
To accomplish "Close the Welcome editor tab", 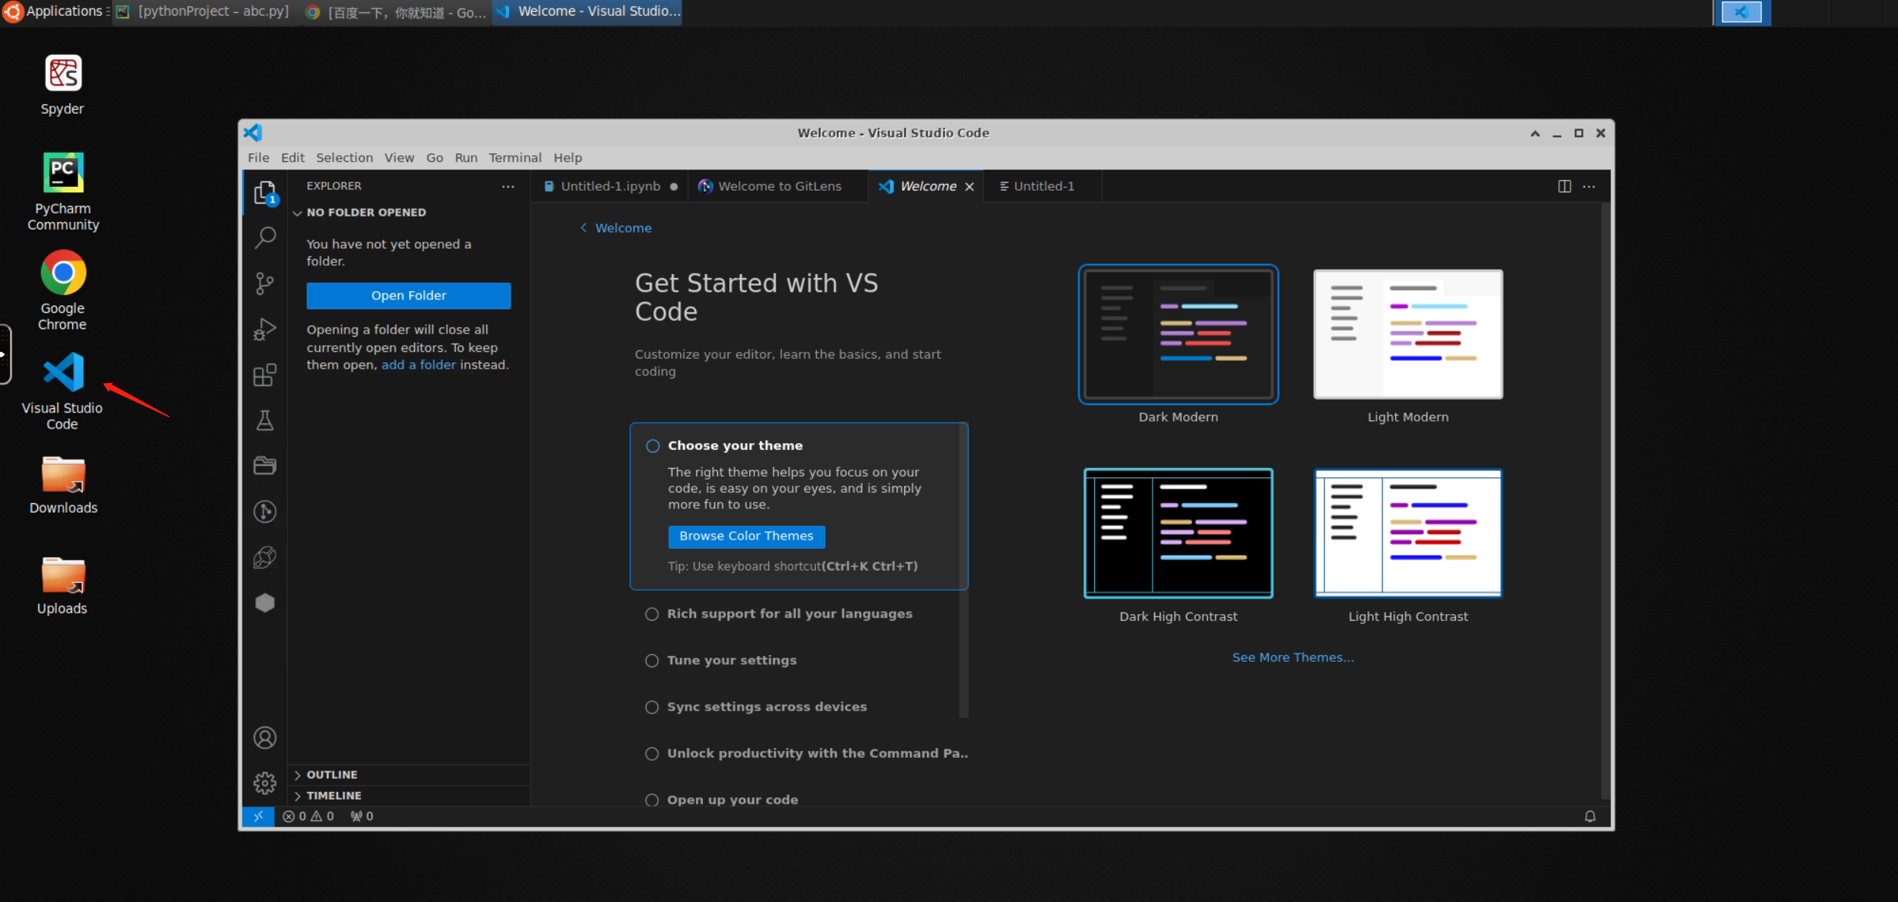I will coord(969,186).
